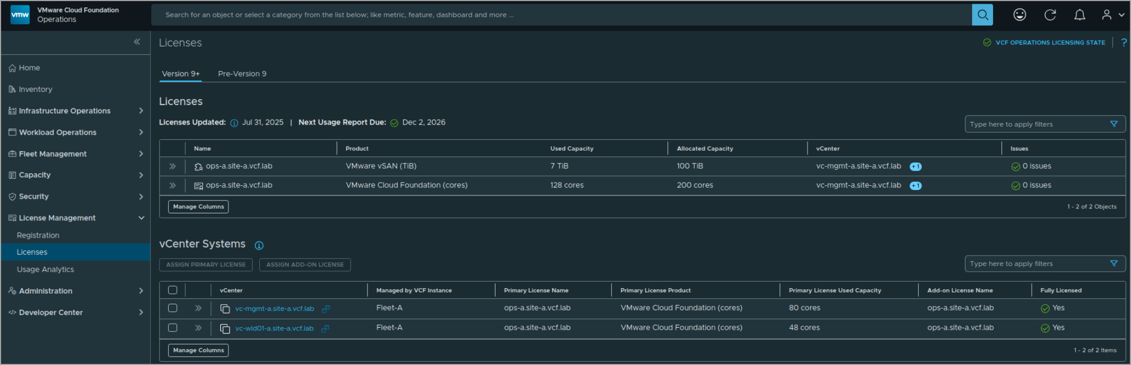Expand the VMware vSAN (TiB) license row

tap(173, 166)
